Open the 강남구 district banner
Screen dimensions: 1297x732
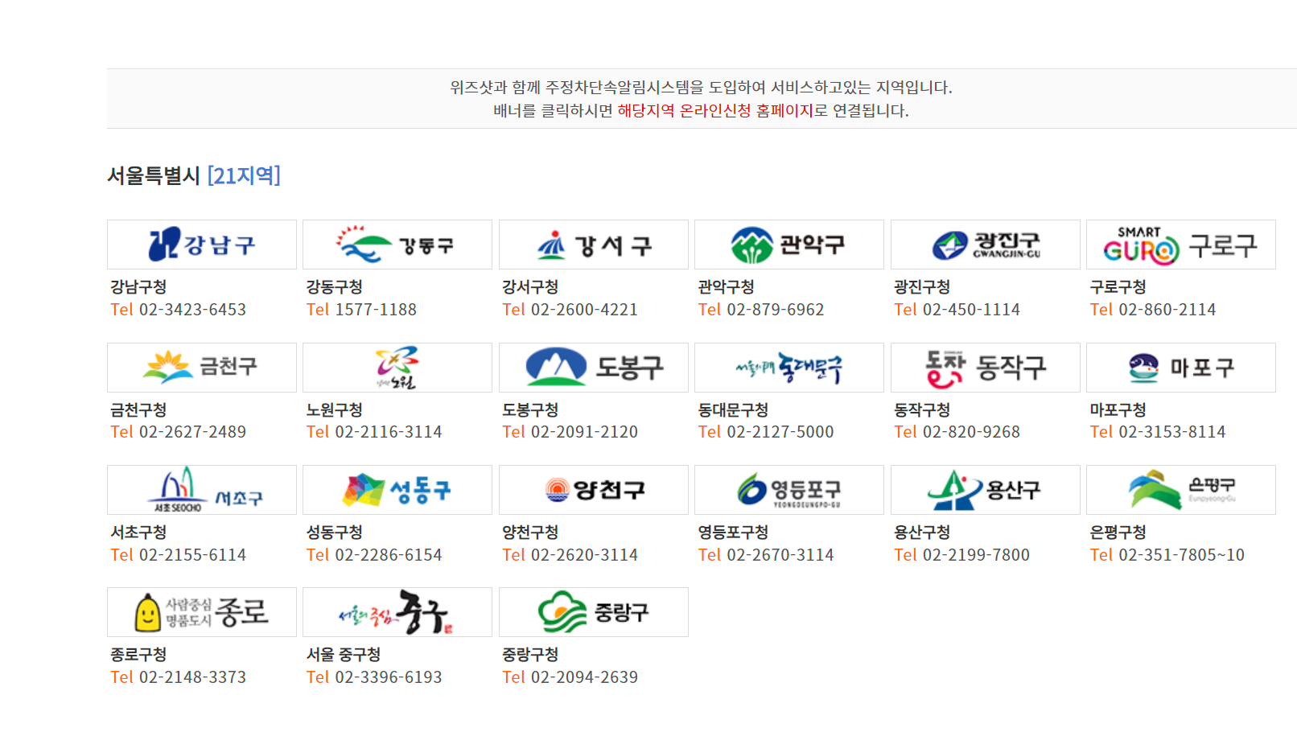pyautogui.click(x=201, y=245)
